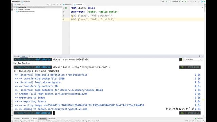Open the Services tool window
Screen dimensions: 217x122
tap(52, 119)
